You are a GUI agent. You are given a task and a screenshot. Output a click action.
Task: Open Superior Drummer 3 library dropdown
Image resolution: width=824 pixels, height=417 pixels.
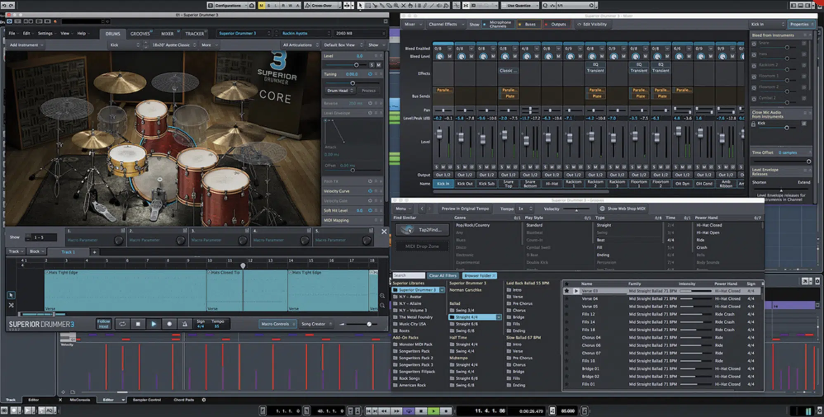click(244, 33)
